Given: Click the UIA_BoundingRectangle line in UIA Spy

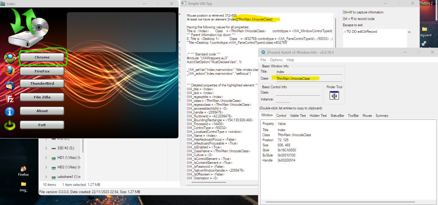Looking at the screenshot, I should pyautogui.click(x=220, y=120).
